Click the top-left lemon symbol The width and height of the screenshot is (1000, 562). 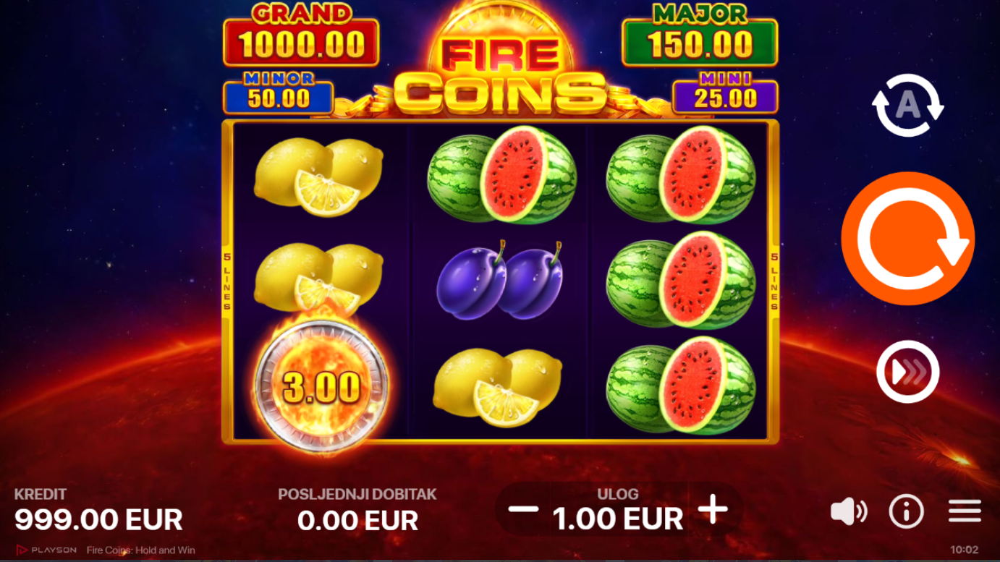318,176
